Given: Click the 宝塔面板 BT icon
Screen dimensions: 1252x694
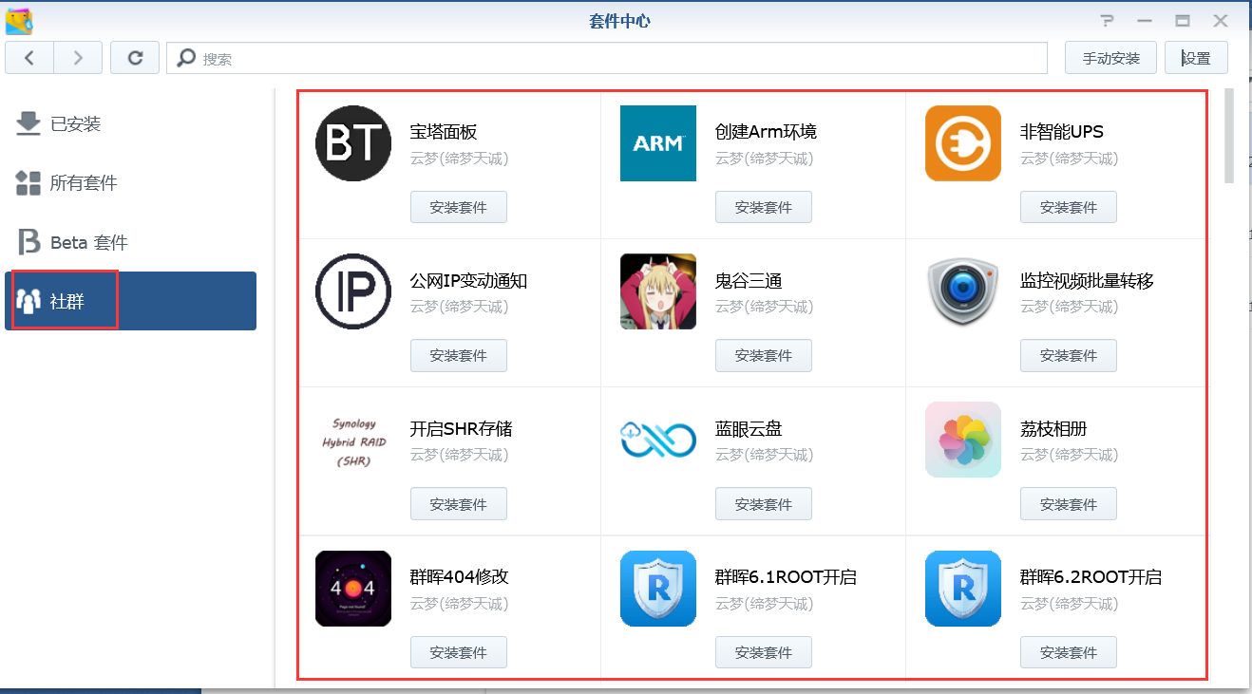Looking at the screenshot, I should (x=352, y=143).
